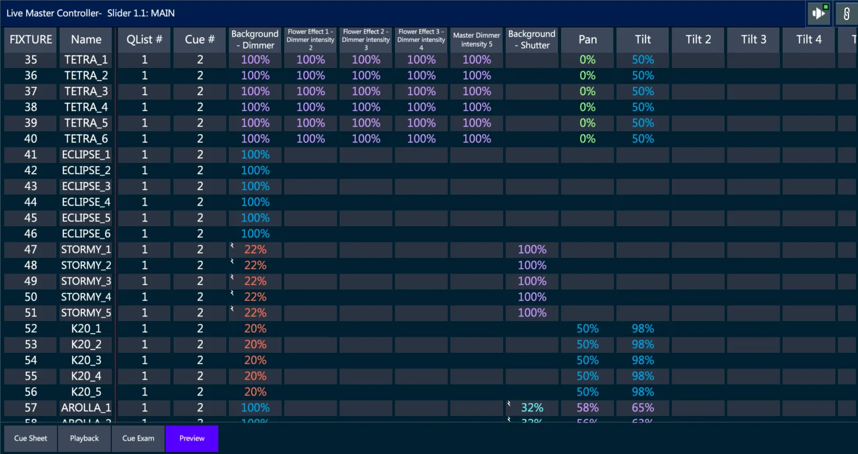
Task: Click Flower Effect 1 Dimmer intensity 2 header
Action: (311, 40)
